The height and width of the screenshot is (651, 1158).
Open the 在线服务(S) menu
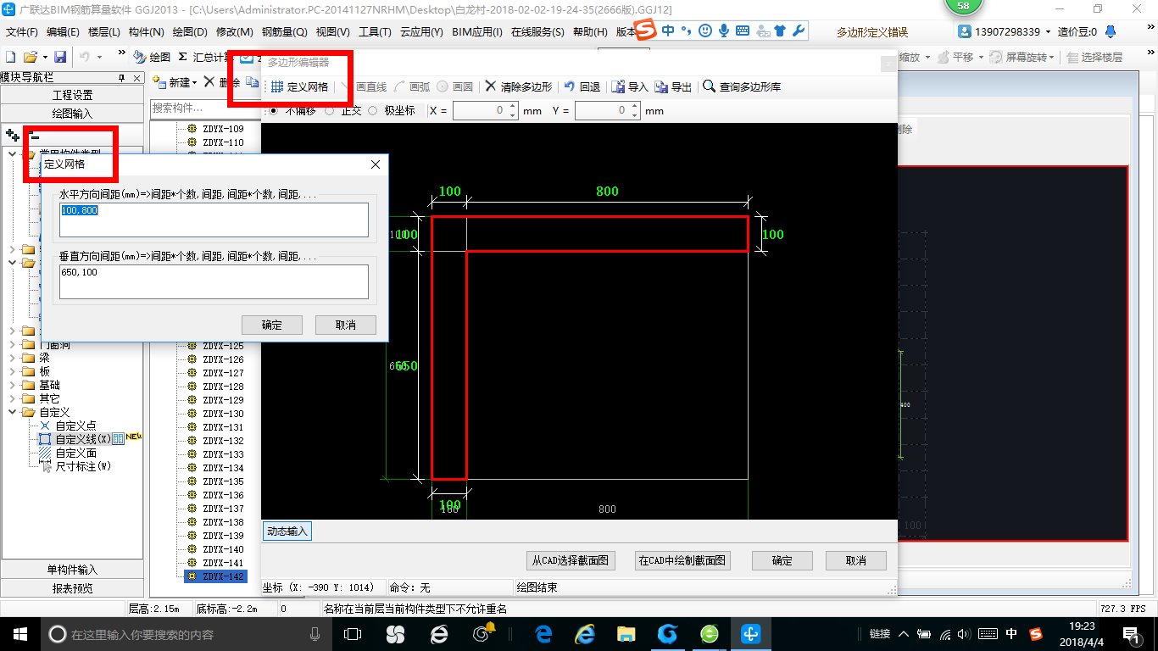537,32
